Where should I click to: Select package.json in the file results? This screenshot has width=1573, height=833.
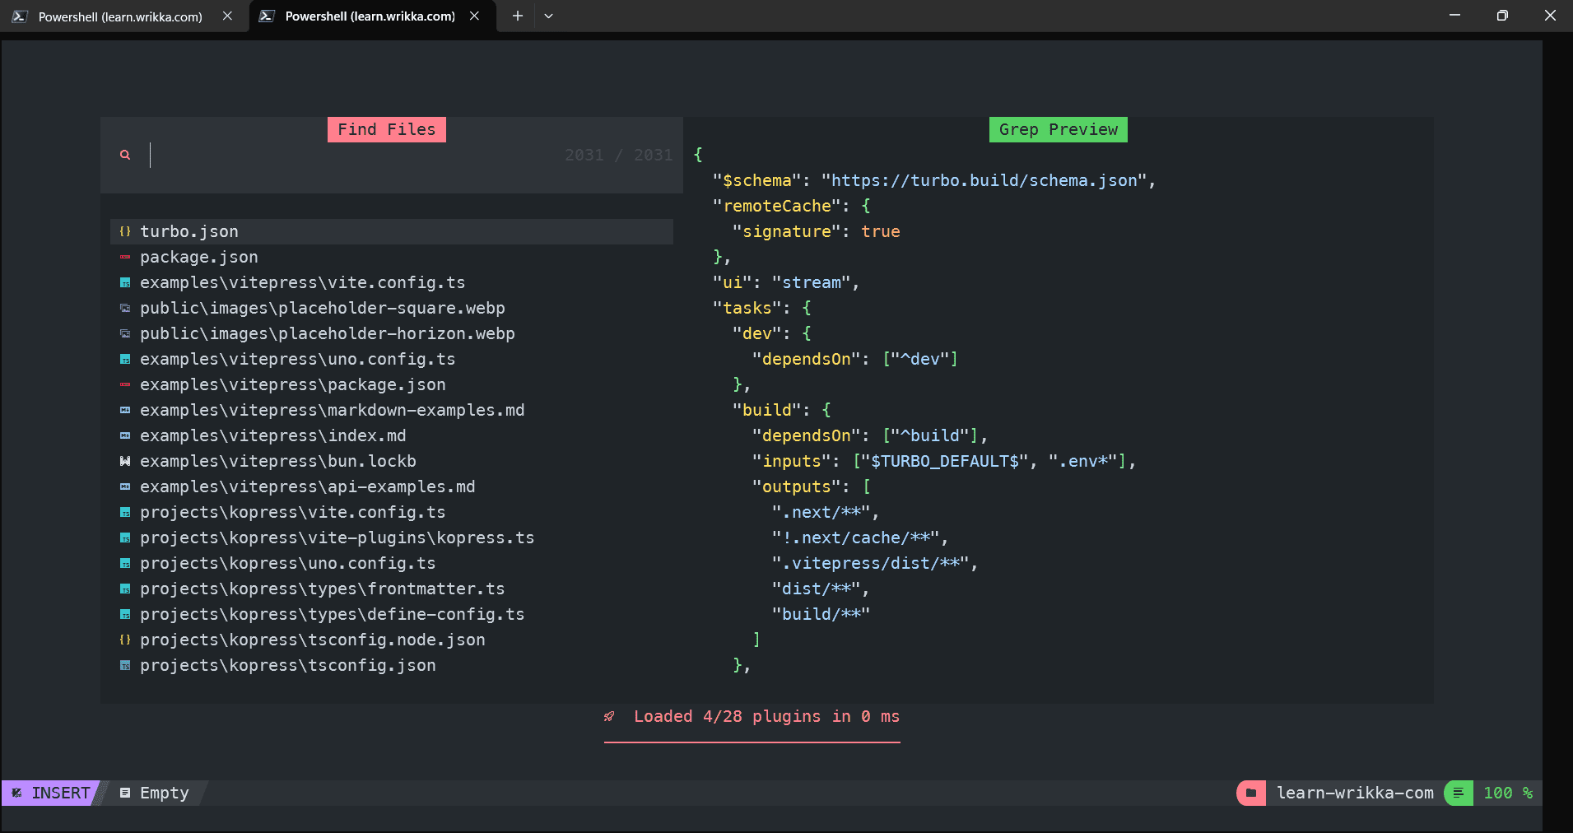pos(392,257)
